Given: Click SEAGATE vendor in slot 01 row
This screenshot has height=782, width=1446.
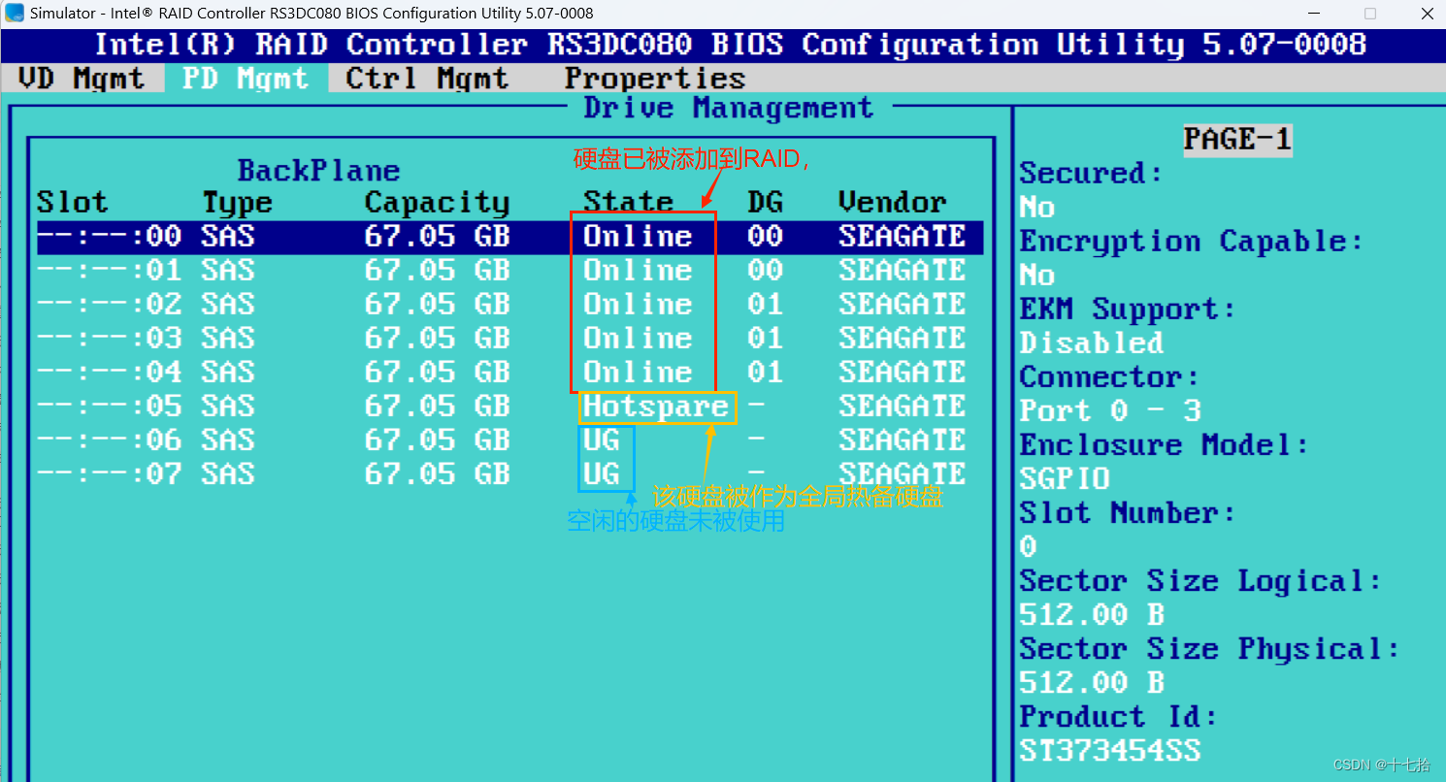Looking at the screenshot, I should click(902, 271).
